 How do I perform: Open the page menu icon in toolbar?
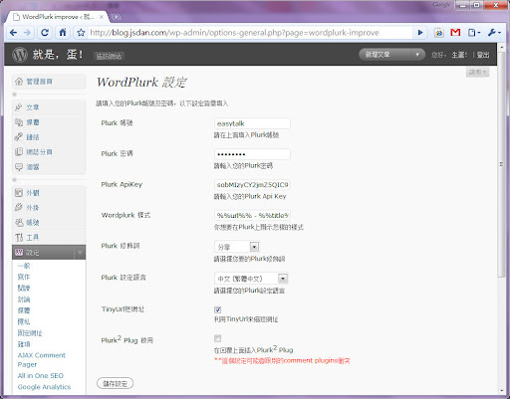click(473, 33)
